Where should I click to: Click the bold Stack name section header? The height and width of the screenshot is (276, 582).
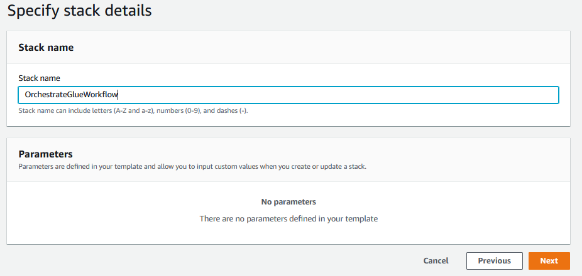[46, 47]
